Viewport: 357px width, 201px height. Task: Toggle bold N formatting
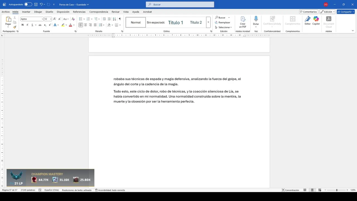click(23, 25)
